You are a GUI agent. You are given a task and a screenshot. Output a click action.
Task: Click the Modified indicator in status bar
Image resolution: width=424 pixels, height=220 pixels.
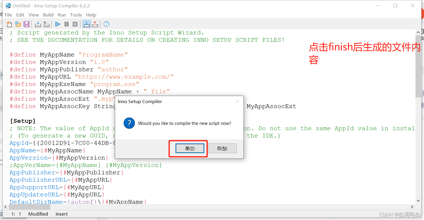point(38,214)
